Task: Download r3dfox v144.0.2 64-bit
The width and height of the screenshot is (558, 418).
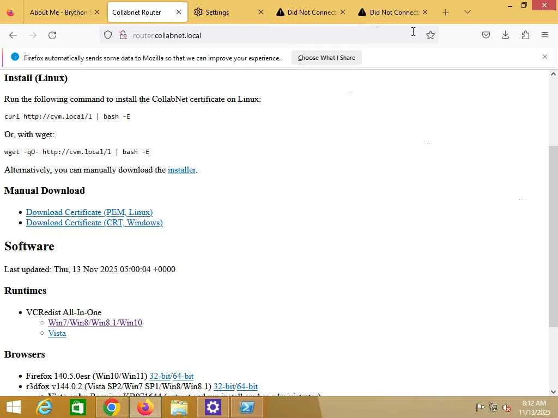Action: click(247, 386)
